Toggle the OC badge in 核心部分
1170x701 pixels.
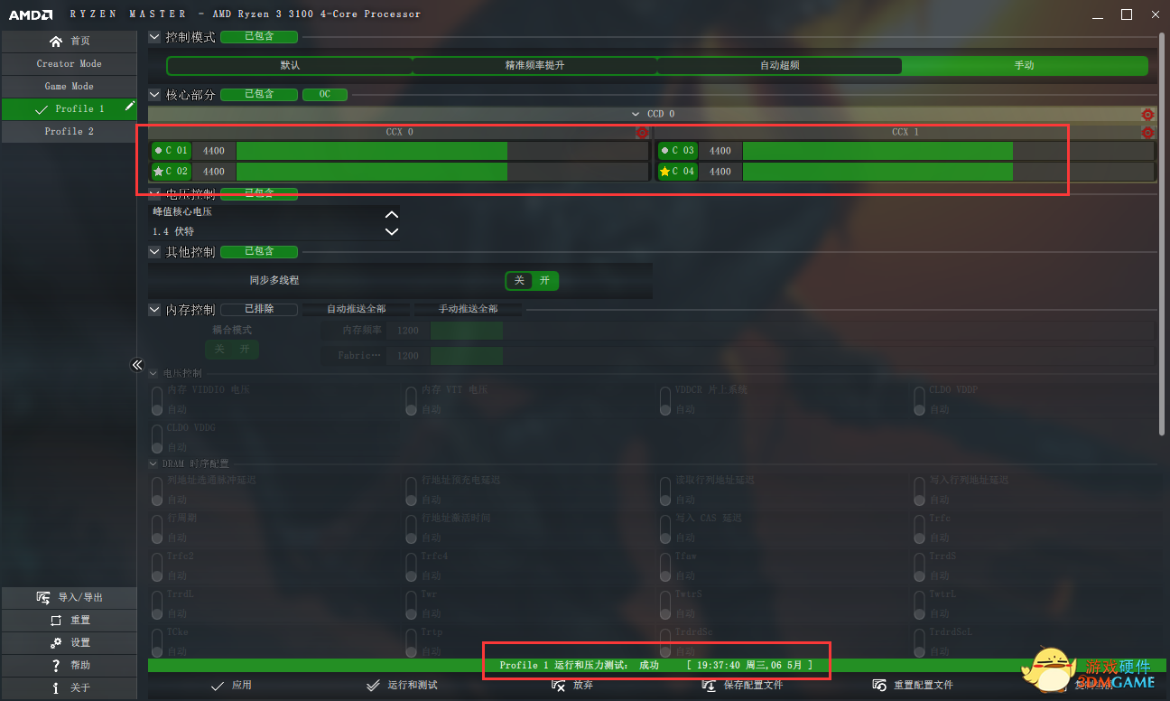[324, 95]
